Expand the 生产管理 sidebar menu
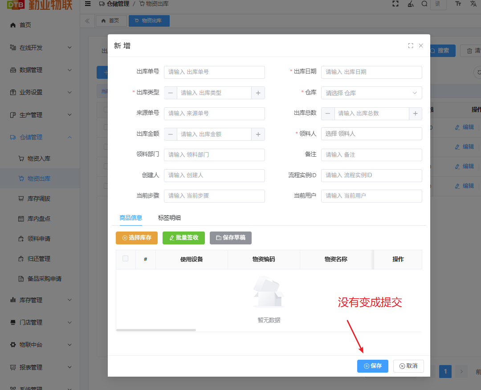 pyautogui.click(x=40, y=115)
